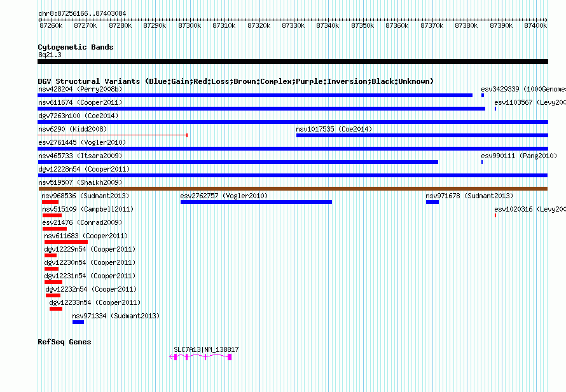This screenshot has height=392, width=566.
Task: Select the blue nsv428204 gain bar
Action: [x=255, y=95]
